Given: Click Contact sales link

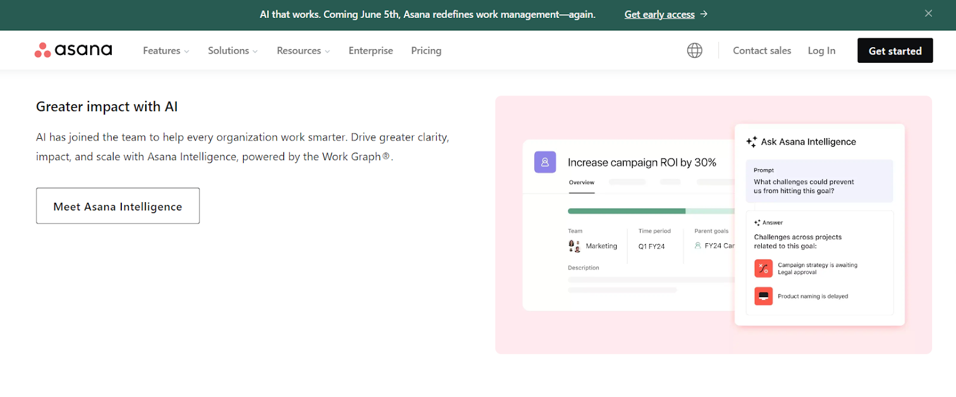Looking at the screenshot, I should (x=762, y=51).
